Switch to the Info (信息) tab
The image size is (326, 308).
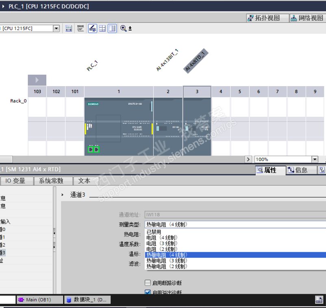pyautogui.click(x=301, y=170)
